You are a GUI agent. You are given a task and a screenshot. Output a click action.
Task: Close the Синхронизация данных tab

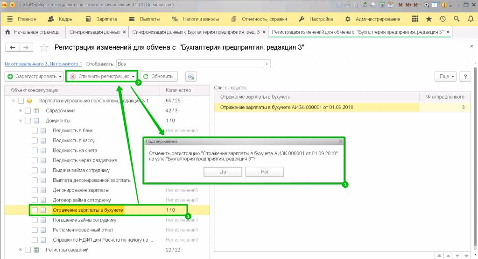[124, 32]
